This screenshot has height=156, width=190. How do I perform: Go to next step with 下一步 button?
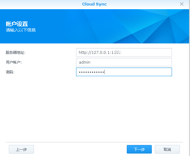point(139,149)
